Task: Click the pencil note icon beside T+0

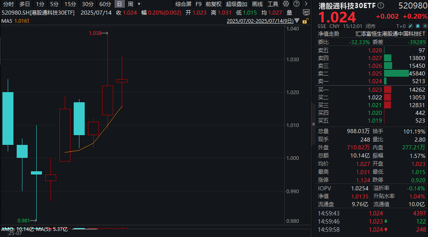Action: (x=410, y=26)
